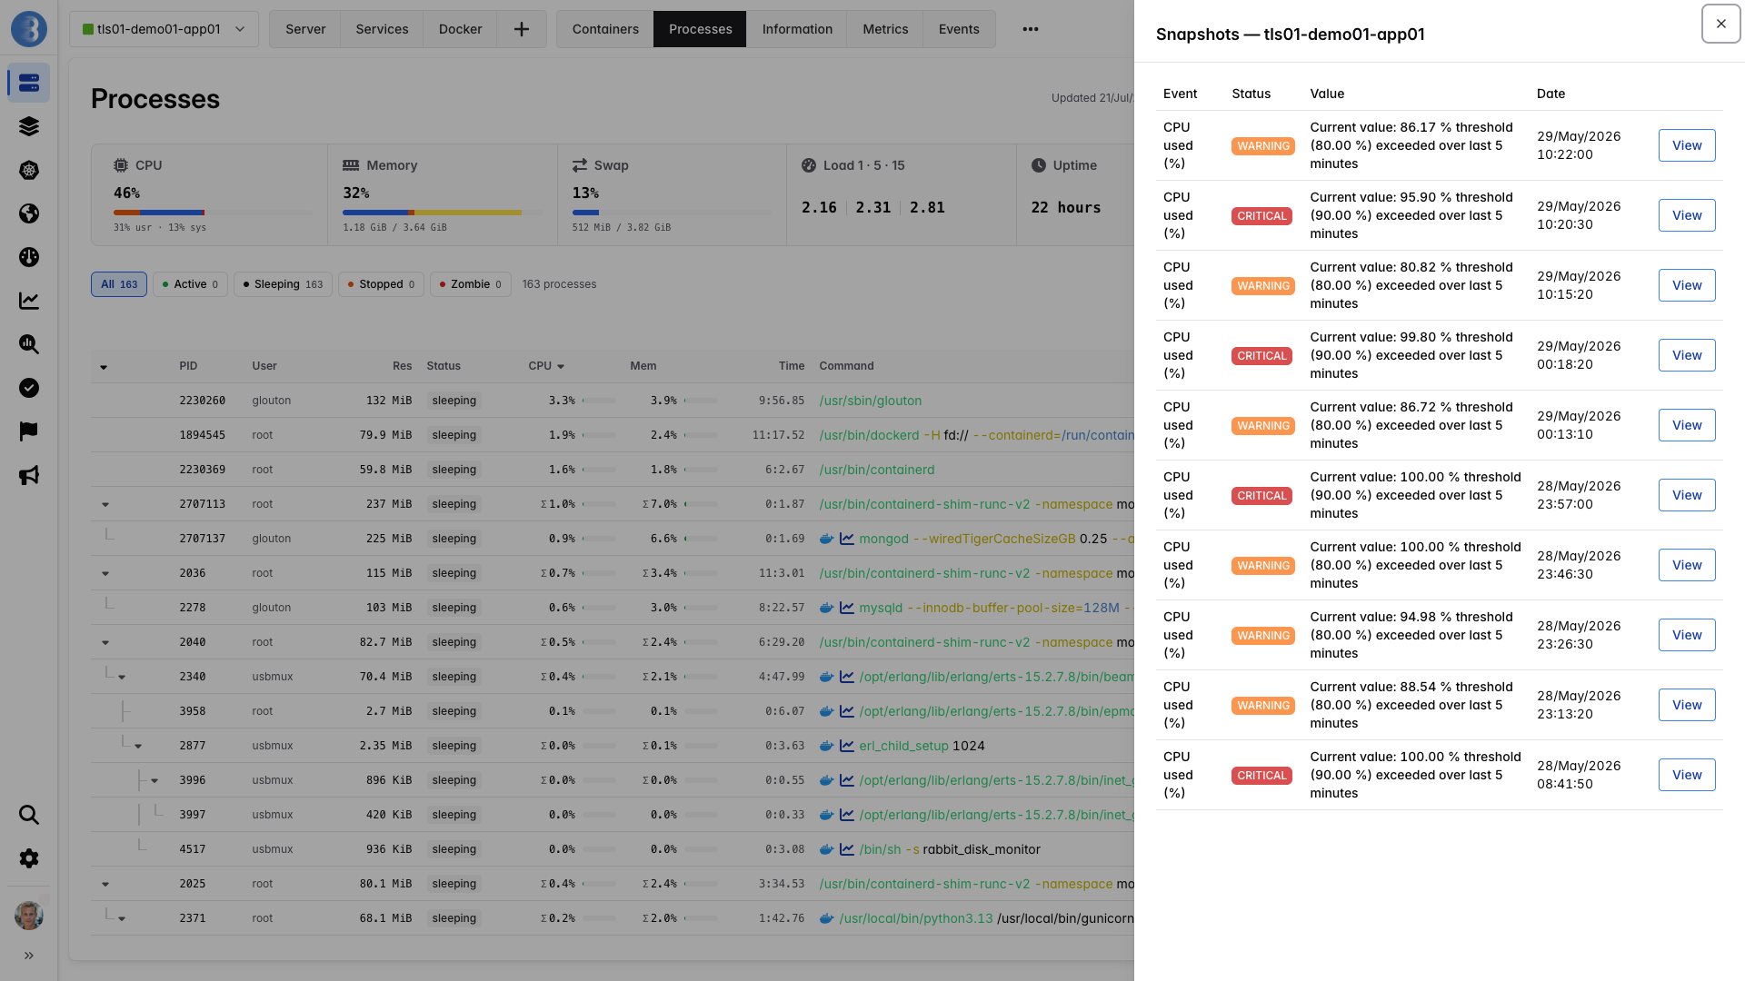1745x981 pixels.
Task: Open metrics chart icon for rabbit_disk_monitor
Action: (847, 849)
